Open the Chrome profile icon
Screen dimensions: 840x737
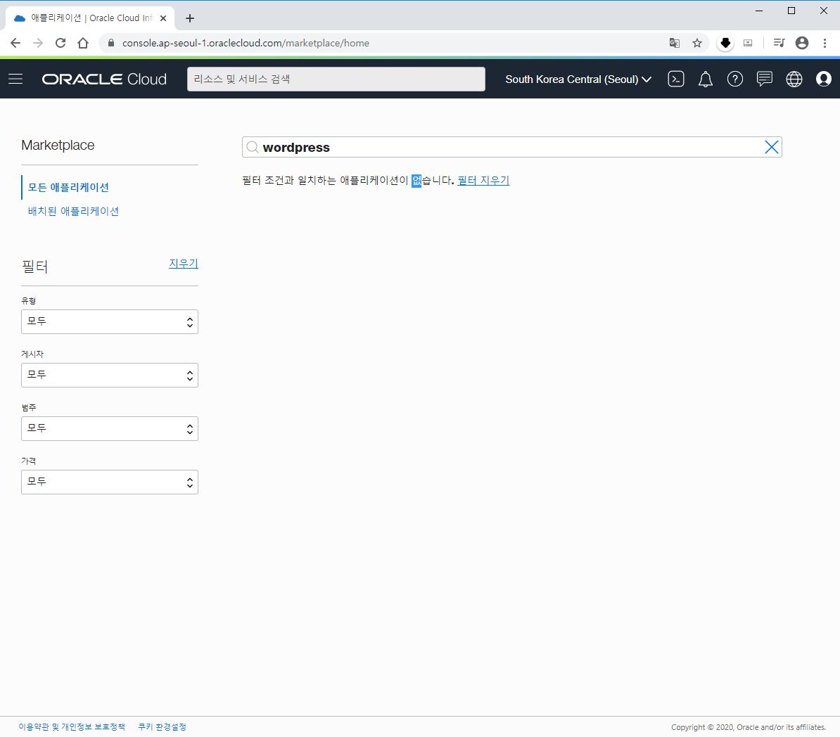[802, 43]
